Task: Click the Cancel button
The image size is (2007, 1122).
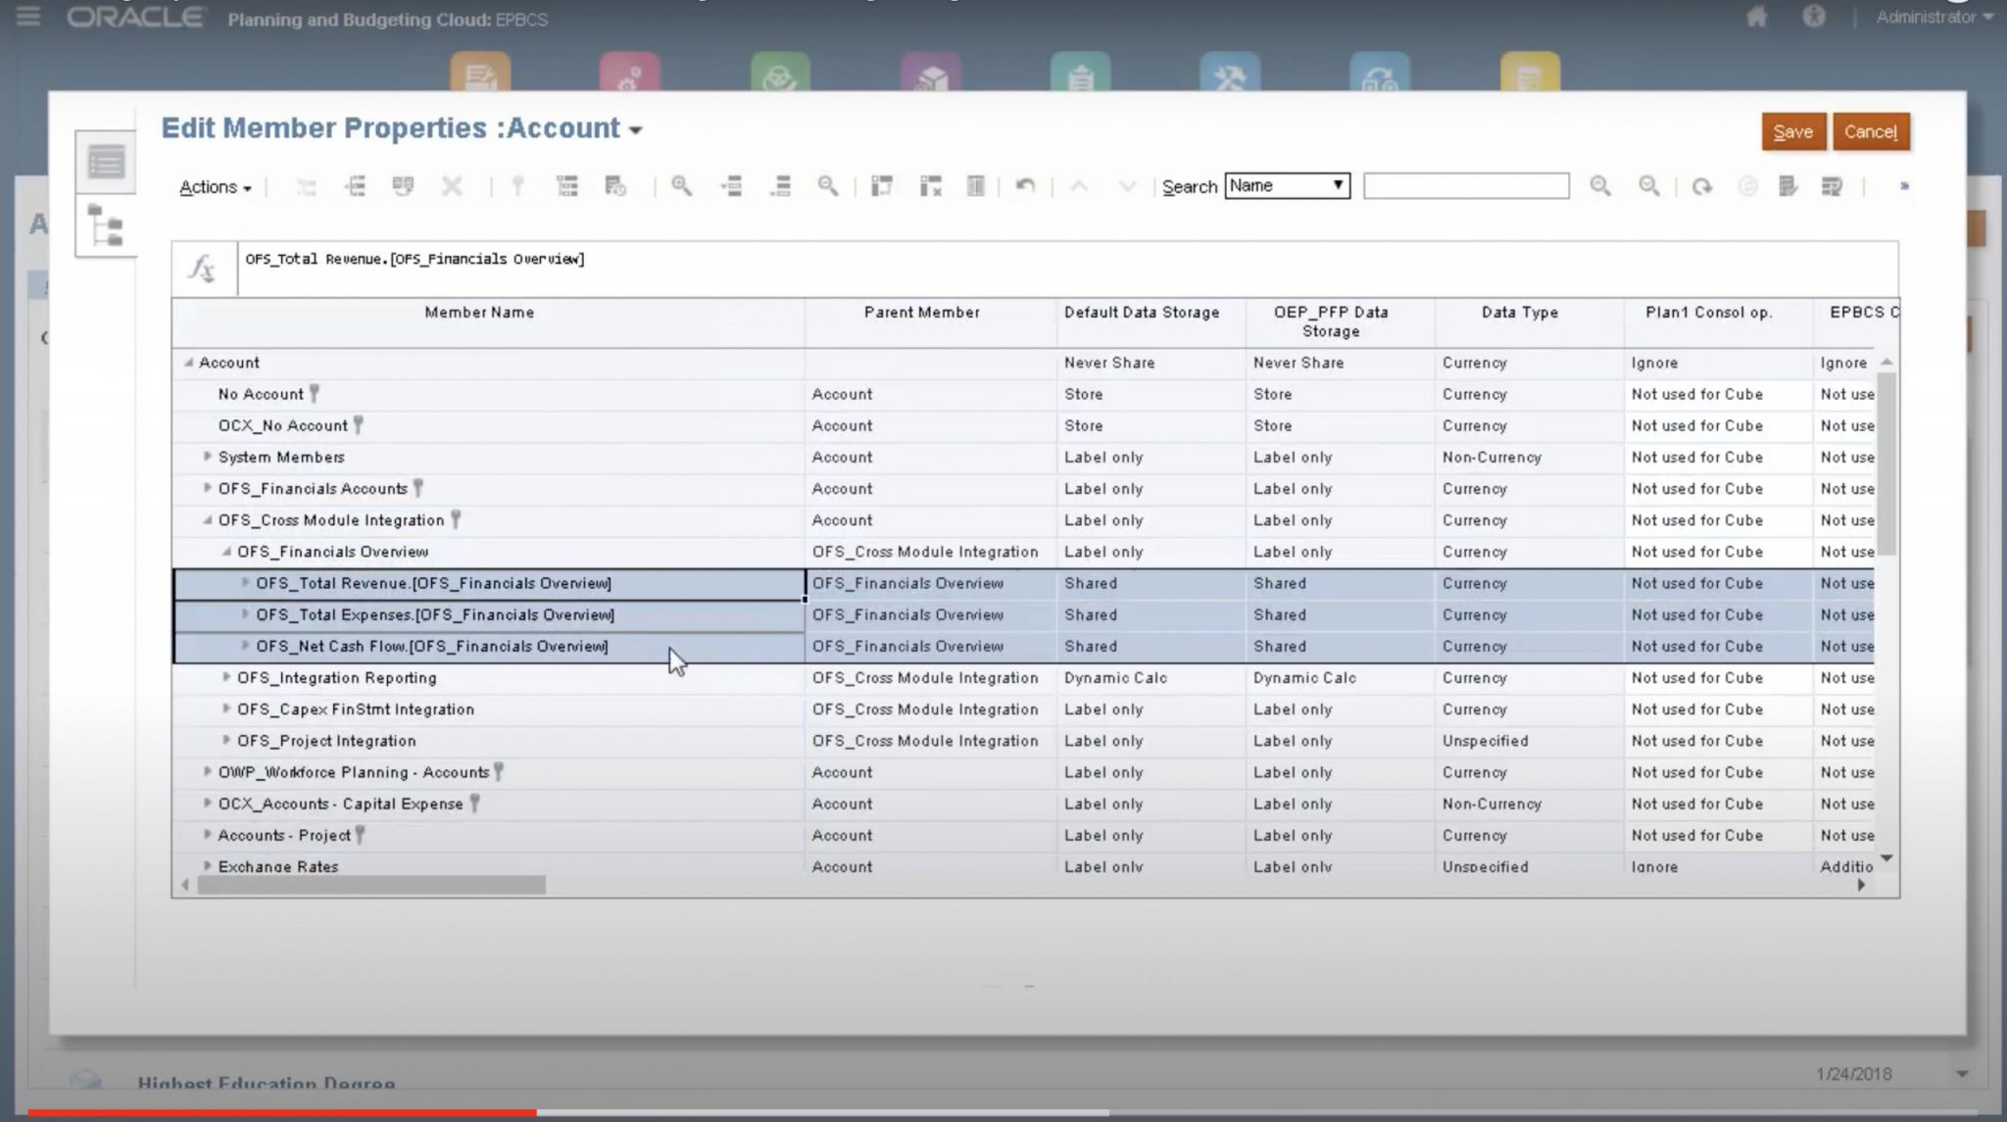Action: [1870, 131]
